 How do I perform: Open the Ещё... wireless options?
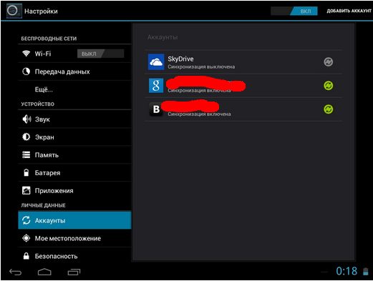click(x=74, y=89)
